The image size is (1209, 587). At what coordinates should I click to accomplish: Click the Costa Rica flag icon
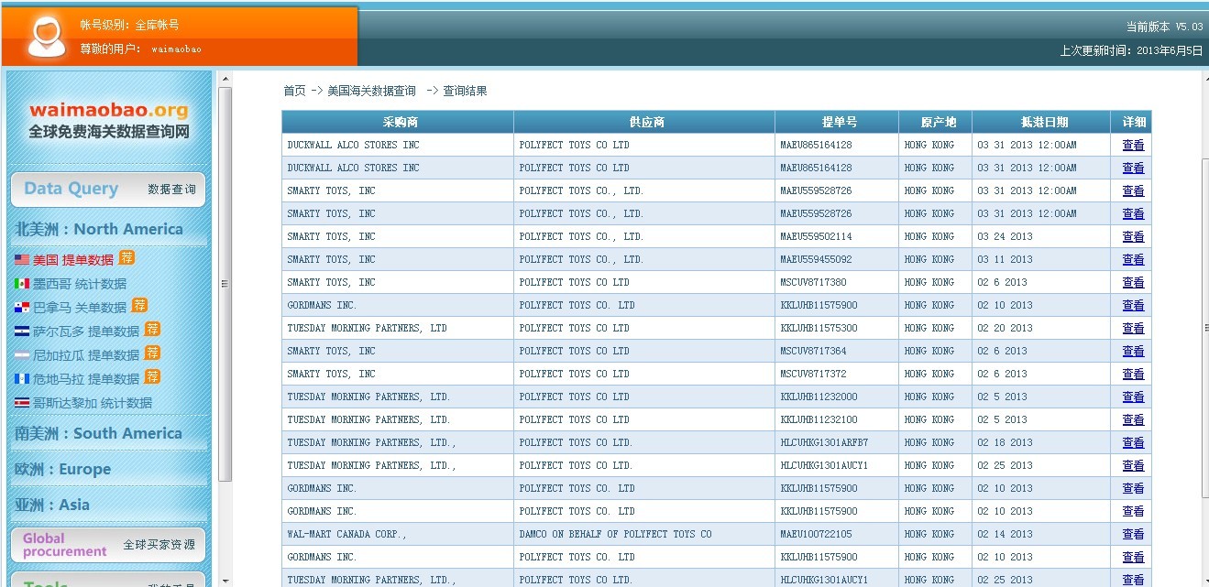22,403
